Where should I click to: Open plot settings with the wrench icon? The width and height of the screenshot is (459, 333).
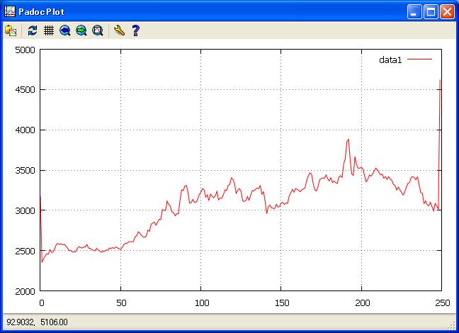click(x=119, y=30)
